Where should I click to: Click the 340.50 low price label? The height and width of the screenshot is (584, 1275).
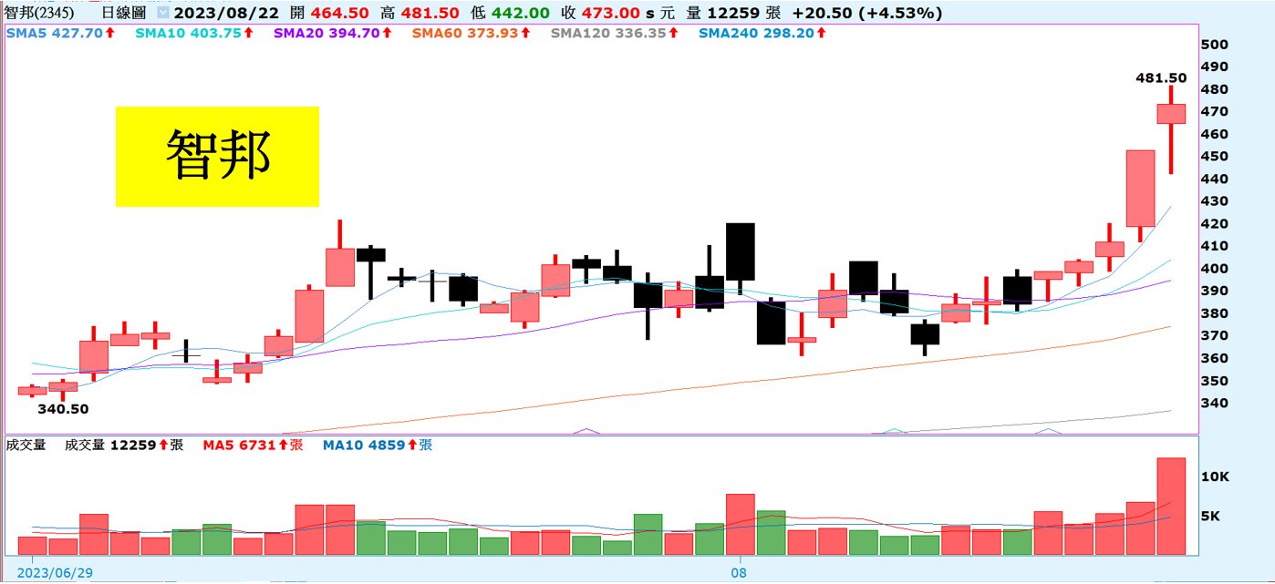pyautogui.click(x=63, y=409)
